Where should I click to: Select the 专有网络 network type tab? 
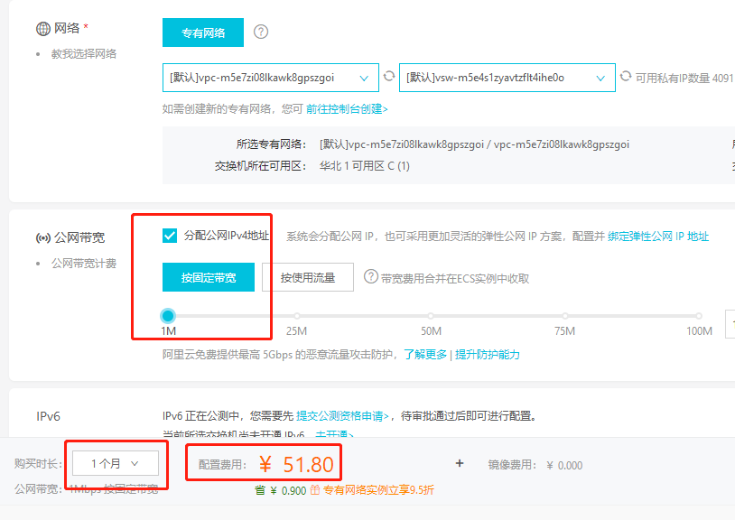tap(203, 32)
